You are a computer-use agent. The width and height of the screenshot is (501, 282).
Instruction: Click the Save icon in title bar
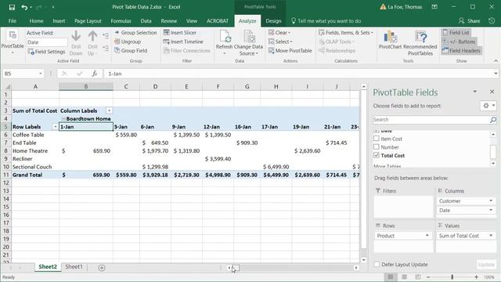pyautogui.click(x=12, y=7)
